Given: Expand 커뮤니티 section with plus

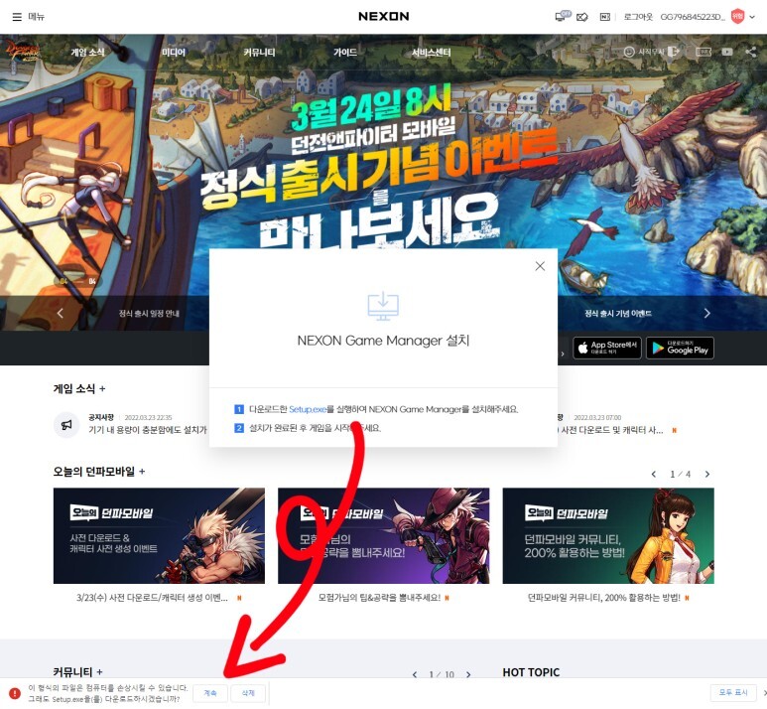Looking at the screenshot, I should 100,672.
